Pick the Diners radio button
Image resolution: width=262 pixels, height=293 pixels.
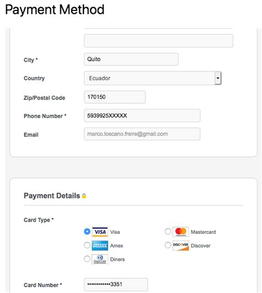click(x=87, y=259)
